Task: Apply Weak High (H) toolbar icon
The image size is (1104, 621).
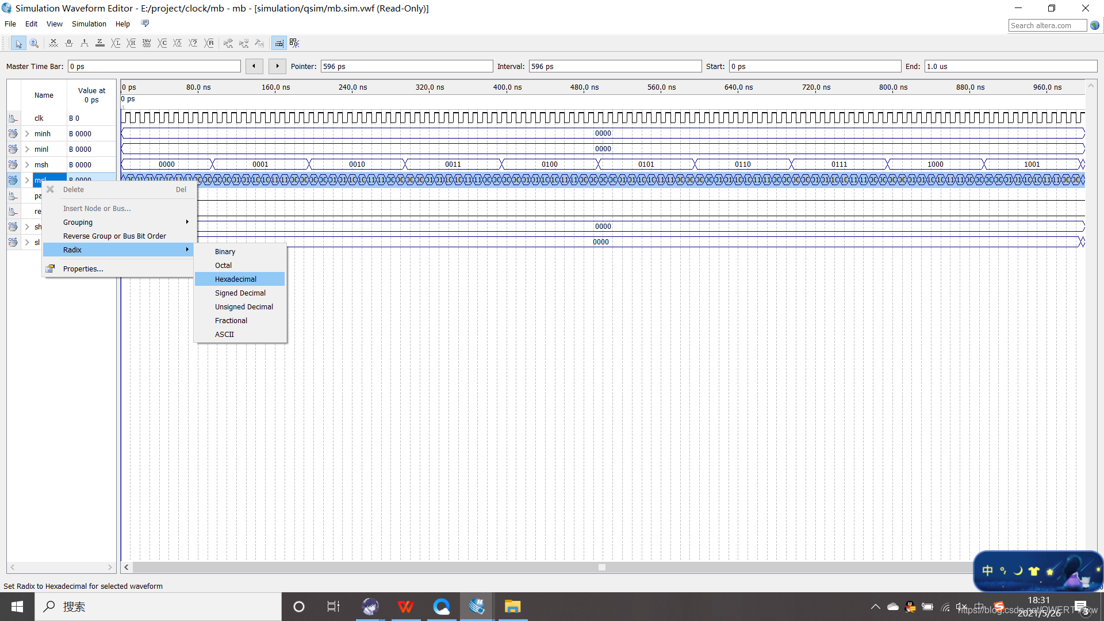Action: pos(131,43)
